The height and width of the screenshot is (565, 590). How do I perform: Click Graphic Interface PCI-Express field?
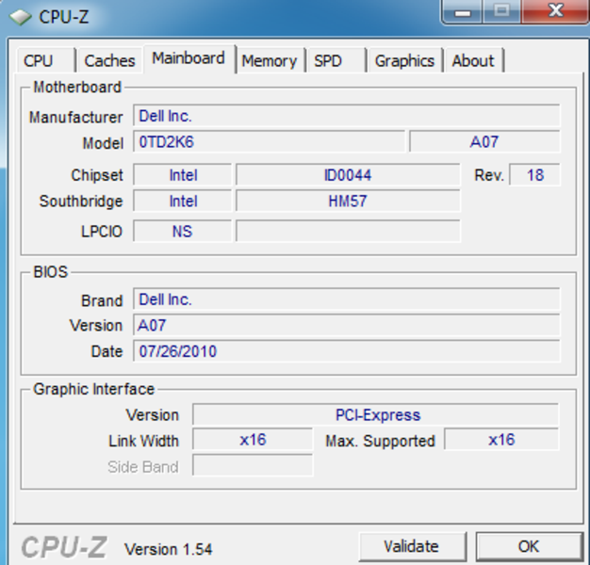click(x=375, y=414)
